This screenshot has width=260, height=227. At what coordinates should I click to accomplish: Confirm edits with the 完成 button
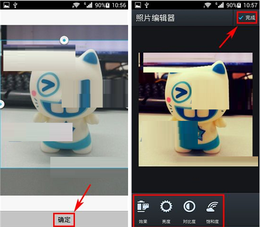click(x=247, y=18)
